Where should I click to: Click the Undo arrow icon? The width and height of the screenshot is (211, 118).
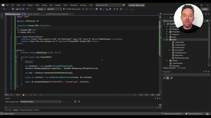point(27,9)
